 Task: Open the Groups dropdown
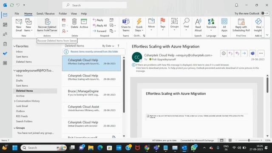tap(174, 24)
